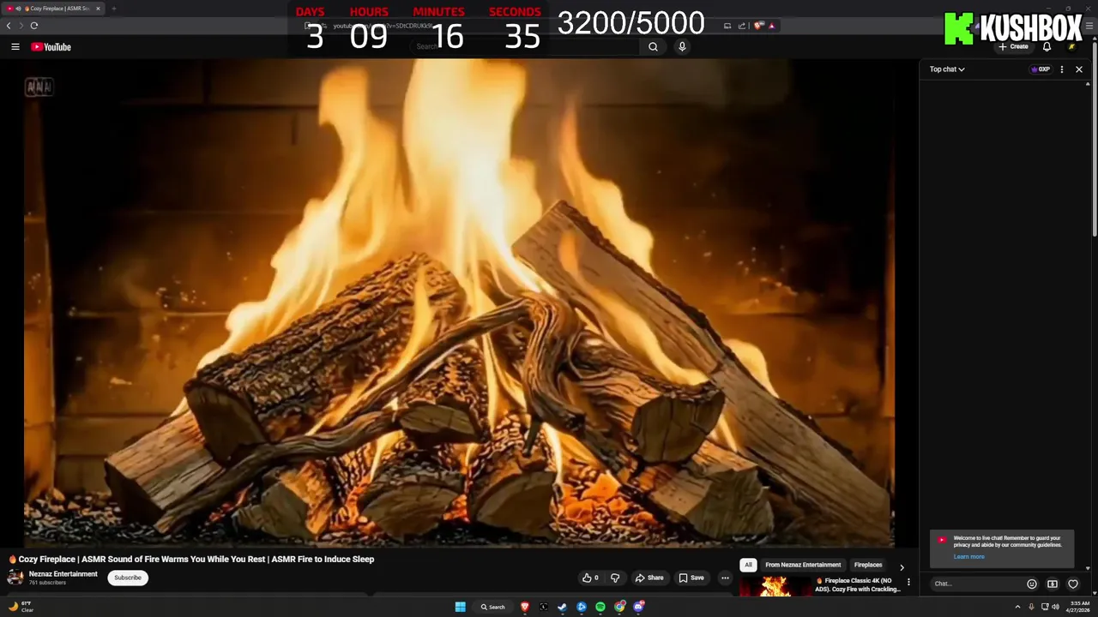The height and width of the screenshot is (617, 1098).
Task: Reload the current page
Action: 33,26
